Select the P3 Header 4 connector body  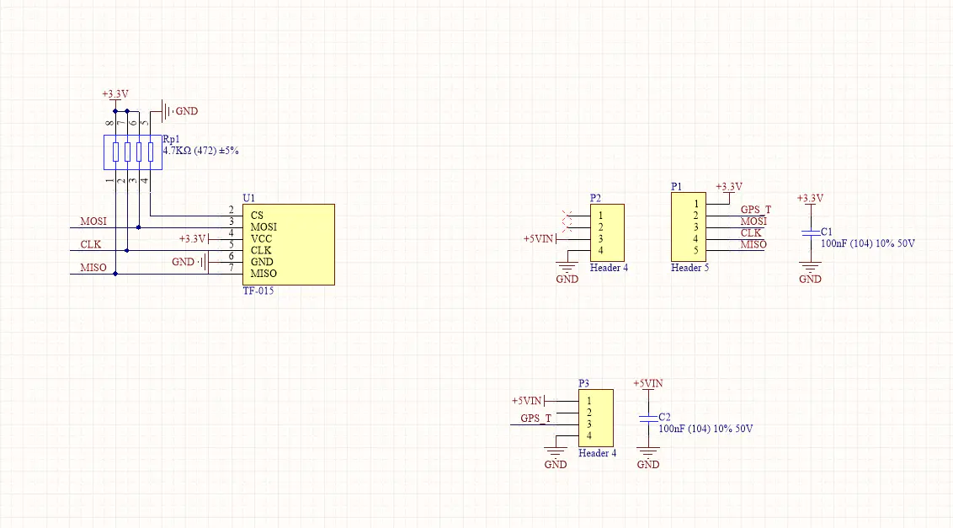tap(596, 418)
